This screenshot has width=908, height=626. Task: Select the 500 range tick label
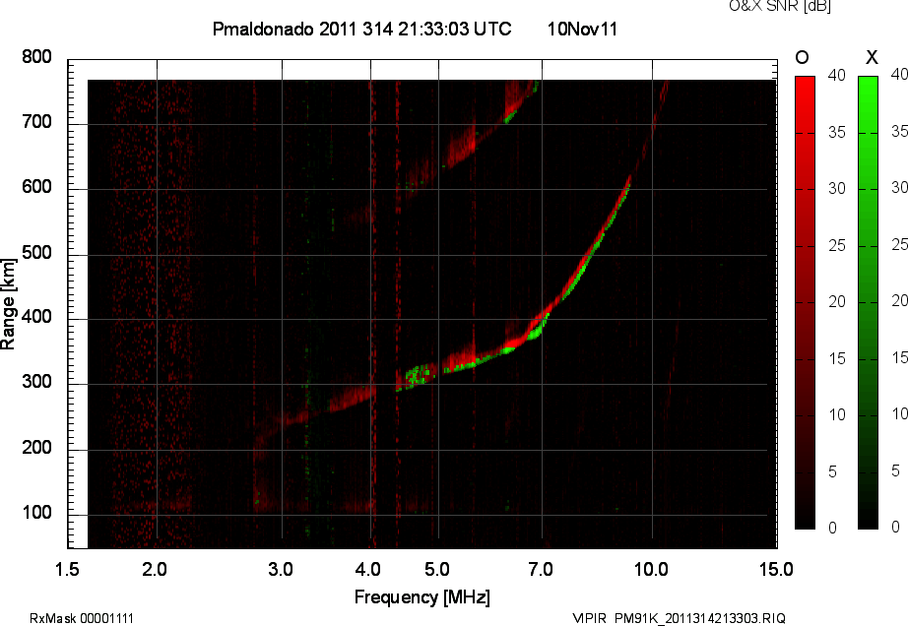pos(36,253)
